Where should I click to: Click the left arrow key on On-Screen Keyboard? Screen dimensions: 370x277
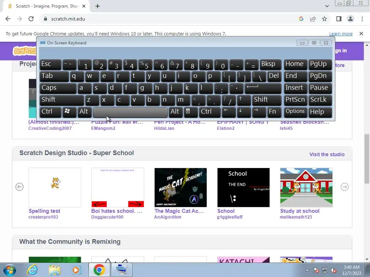pos(229,112)
